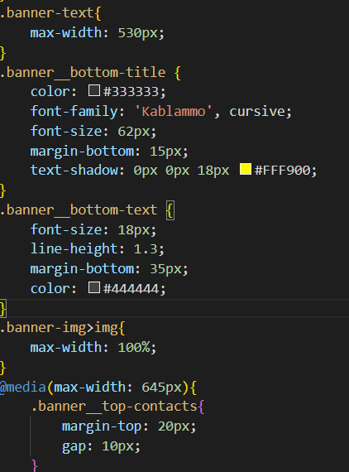Screen dimensions: 349x472
Task: Click the .banner__bottom-text selector
Action: (x=79, y=210)
